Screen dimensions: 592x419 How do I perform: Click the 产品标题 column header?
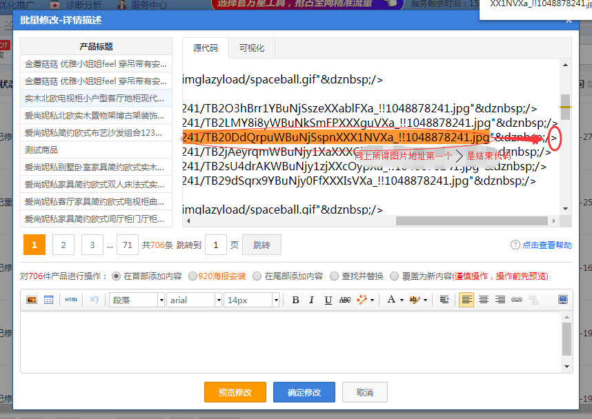point(97,46)
